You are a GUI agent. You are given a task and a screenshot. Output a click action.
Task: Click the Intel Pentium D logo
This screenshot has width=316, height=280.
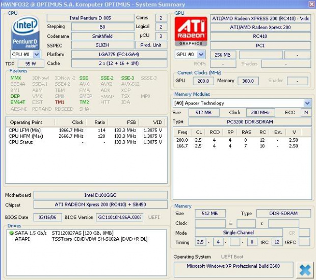click(25, 33)
